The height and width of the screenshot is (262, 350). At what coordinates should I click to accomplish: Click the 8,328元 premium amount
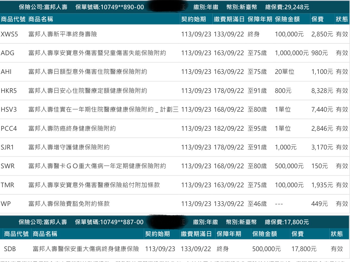click(x=322, y=91)
